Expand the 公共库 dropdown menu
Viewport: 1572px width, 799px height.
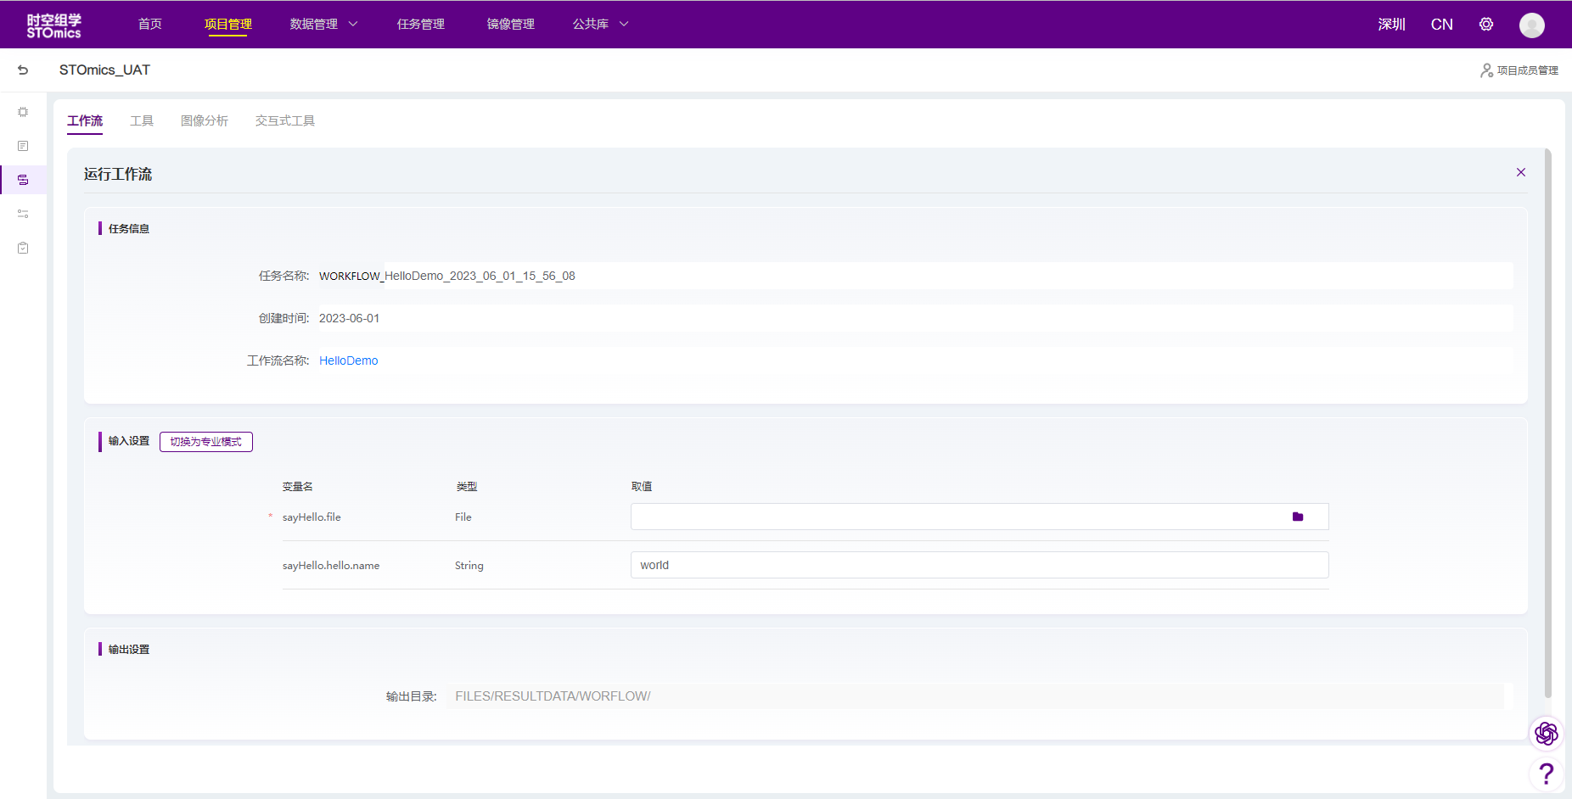(600, 25)
